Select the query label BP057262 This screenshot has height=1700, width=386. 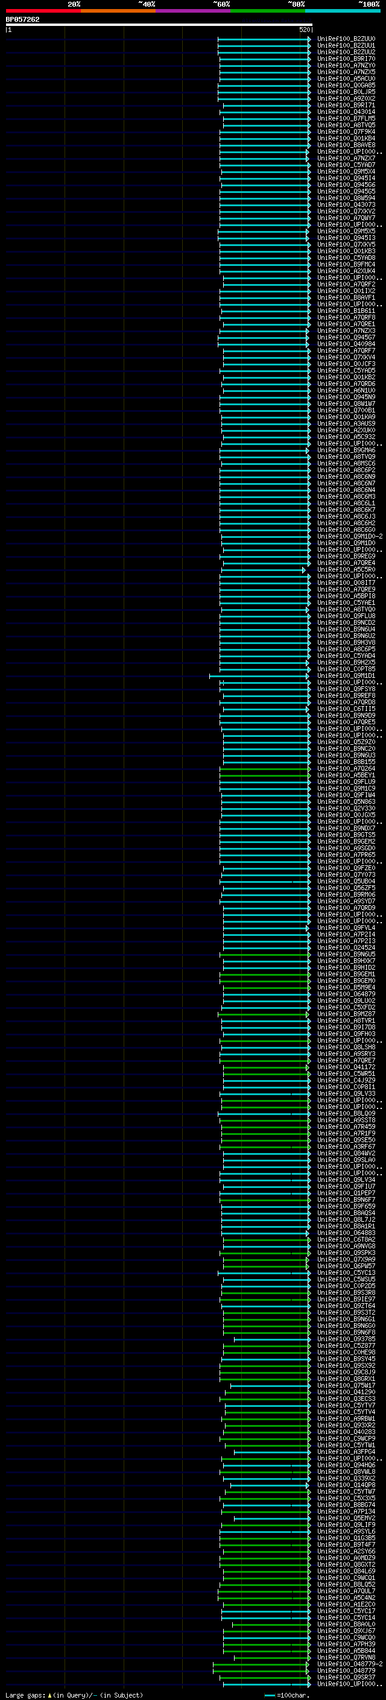tap(22, 19)
